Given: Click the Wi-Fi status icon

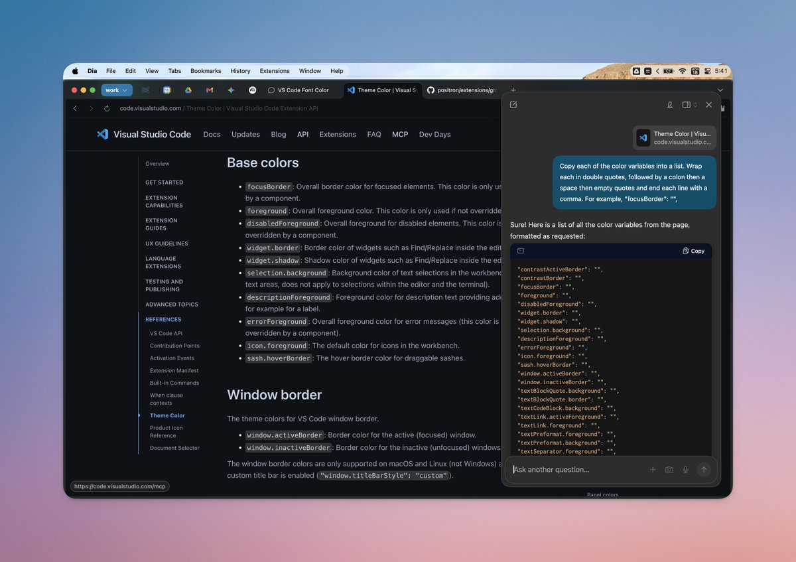Looking at the screenshot, I should (682, 71).
